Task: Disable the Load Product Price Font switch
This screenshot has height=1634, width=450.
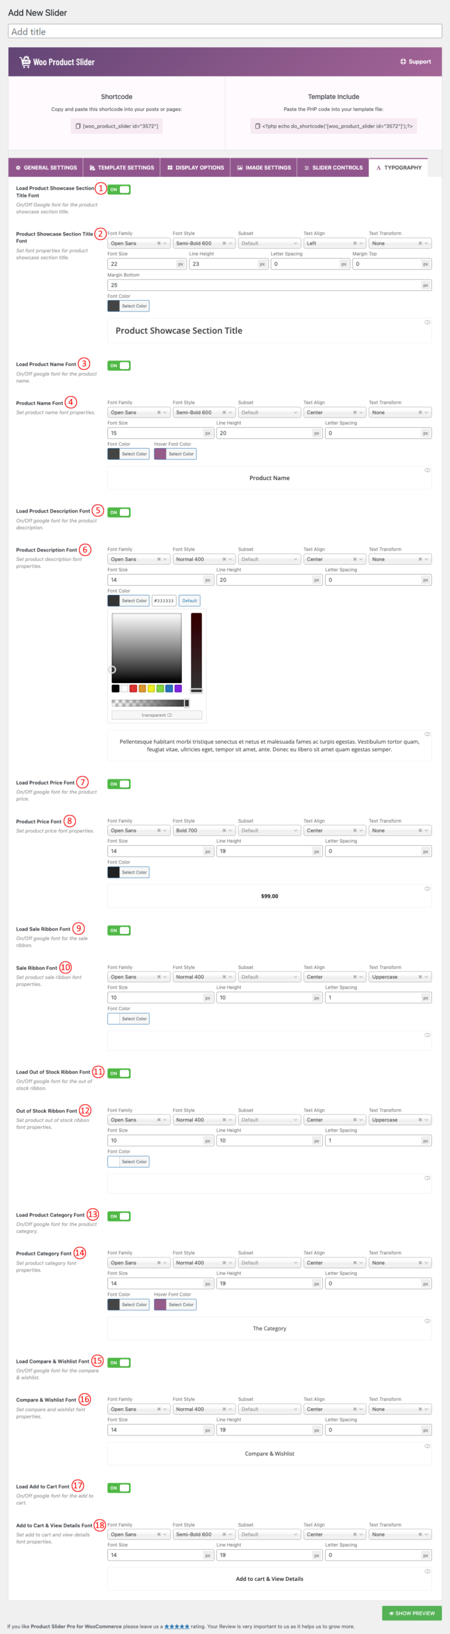Action: point(119,784)
